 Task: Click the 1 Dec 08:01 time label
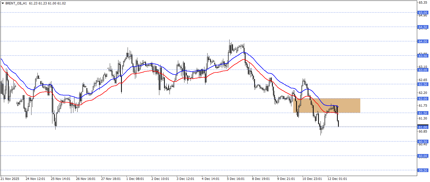point(135,179)
